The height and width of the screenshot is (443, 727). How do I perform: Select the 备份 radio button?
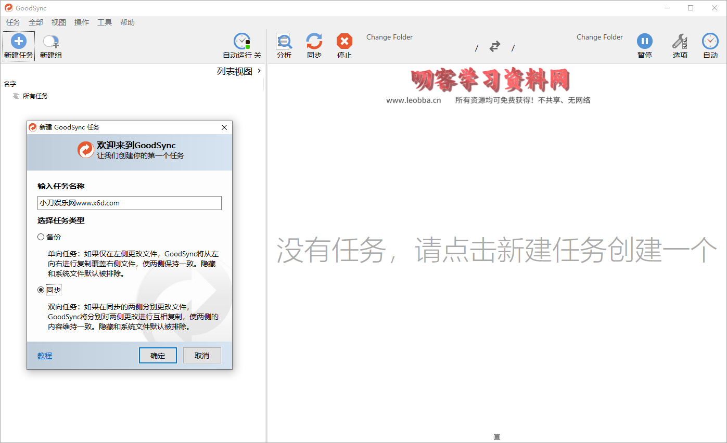click(41, 237)
